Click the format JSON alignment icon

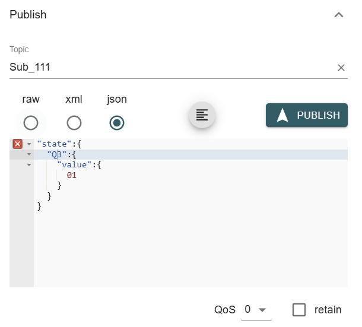coord(202,115)
